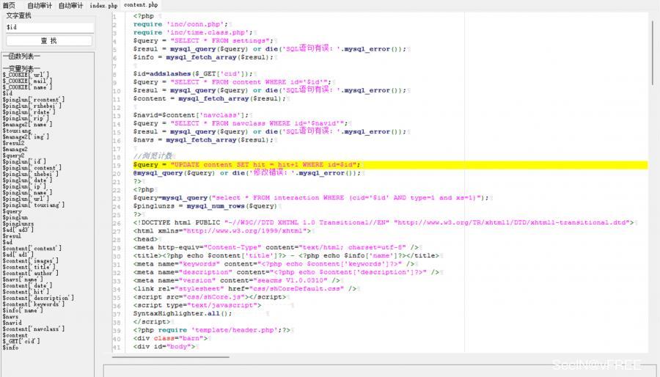Click the $pinglunzs = mysql_num_rows code line
The height and width of the screenshot is (377, 660).
coord(205,206)
